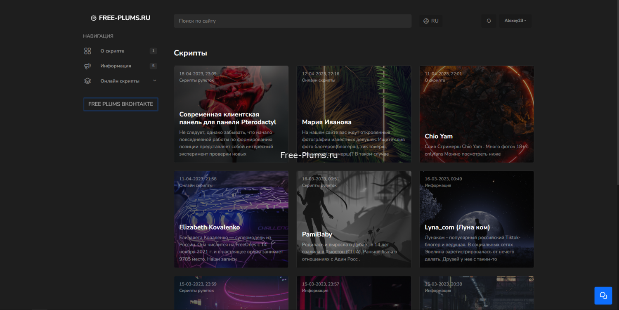Open the PamiBaby article

[x=317, y=234]
